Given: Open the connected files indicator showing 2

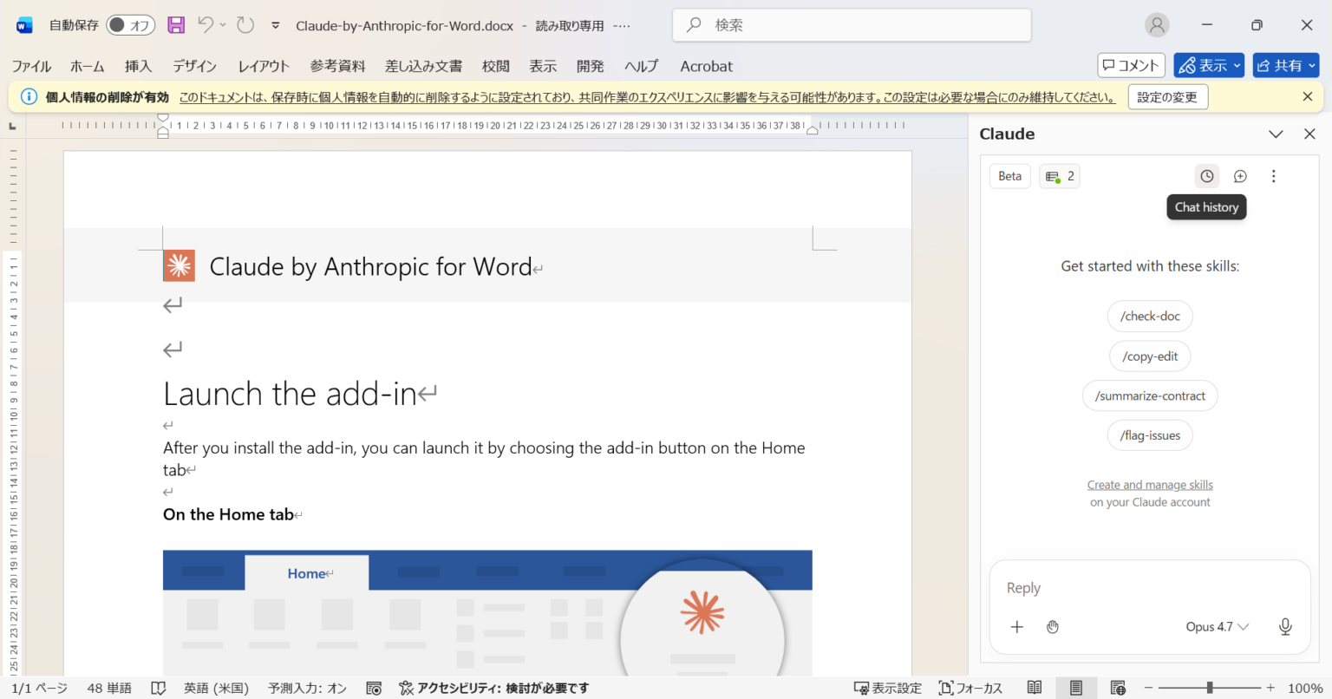Looking at the screenshot, I should coord(1060,176).
